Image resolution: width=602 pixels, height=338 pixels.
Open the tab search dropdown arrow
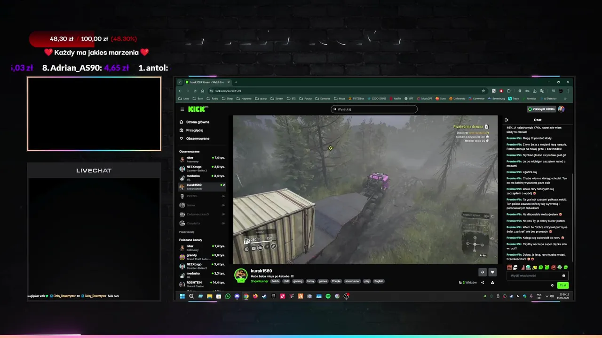coord(180,82)
